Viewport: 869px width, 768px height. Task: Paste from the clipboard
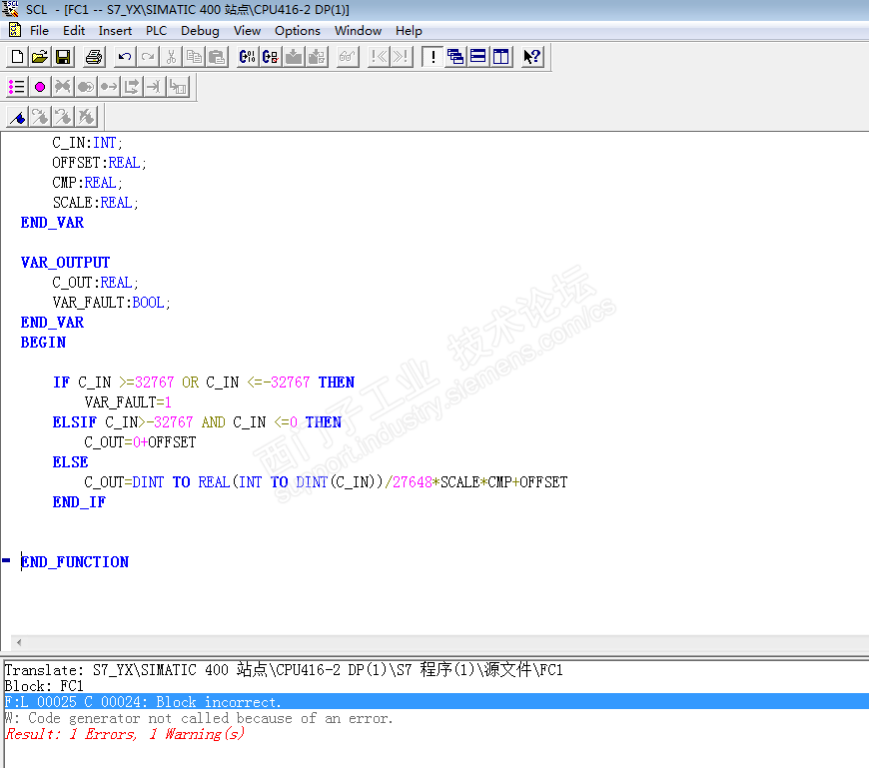point(217,57)
